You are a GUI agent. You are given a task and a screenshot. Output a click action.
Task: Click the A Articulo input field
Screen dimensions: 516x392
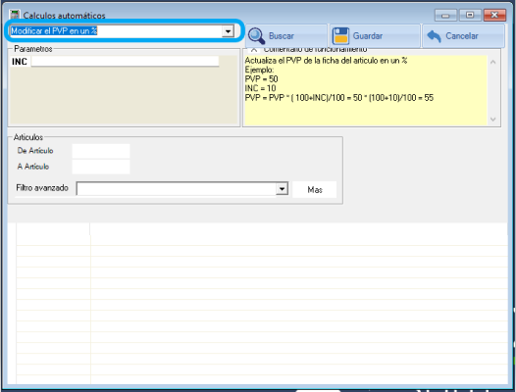(x=101, y=167)
